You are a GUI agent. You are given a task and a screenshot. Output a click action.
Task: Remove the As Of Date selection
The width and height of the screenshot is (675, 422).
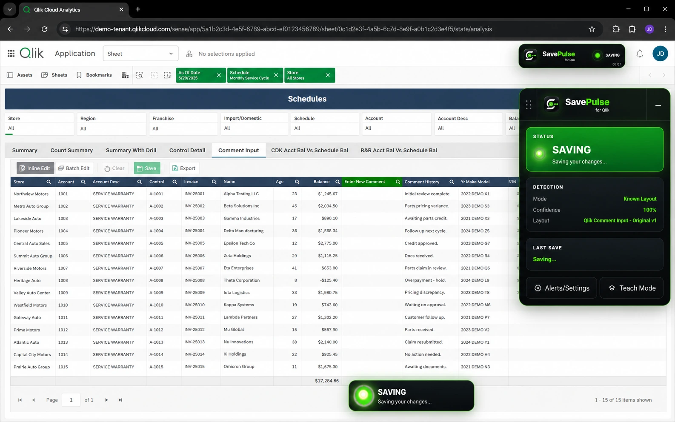point(219,75)
